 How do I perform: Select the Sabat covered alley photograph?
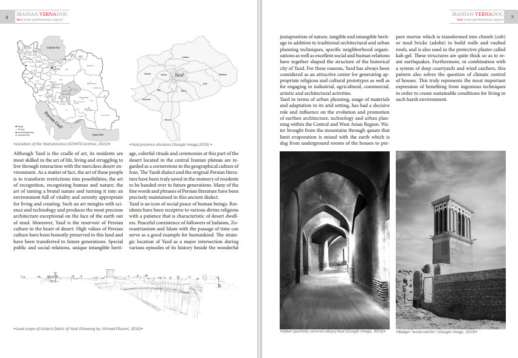coord(334,240)
